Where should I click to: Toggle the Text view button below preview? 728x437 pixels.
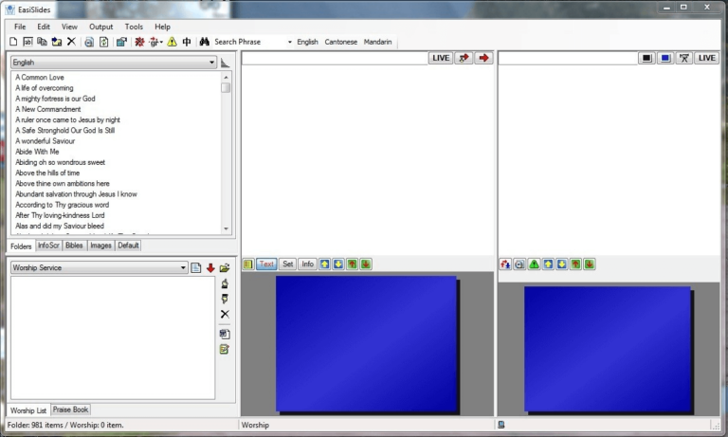click(x=266, y=264)
